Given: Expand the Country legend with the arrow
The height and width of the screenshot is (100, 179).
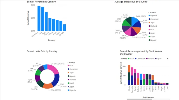Looking at the screenshot, I should coord(168,58).
